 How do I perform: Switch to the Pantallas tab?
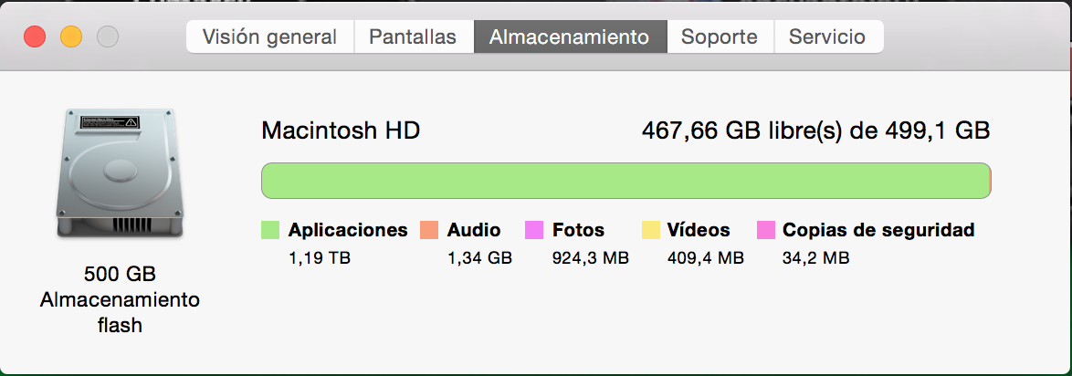click(413, 37)
